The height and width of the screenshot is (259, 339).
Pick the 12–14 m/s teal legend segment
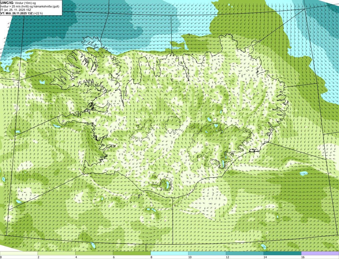[245, 253]
